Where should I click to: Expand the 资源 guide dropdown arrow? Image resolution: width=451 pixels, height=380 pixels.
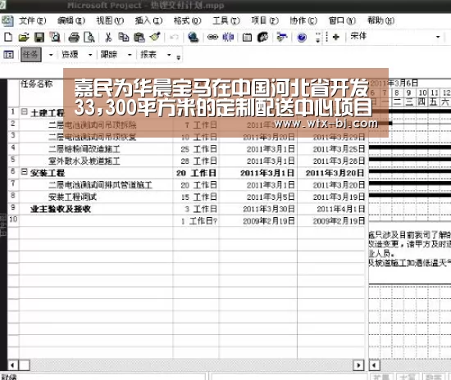pos(90,54)
